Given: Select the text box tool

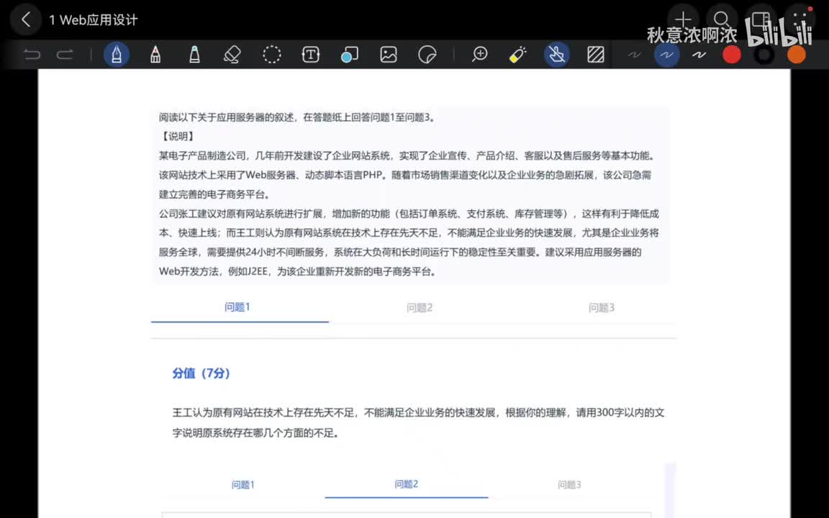Looking at the screenshot, I should pyautogui.click(x=310, y=55).
